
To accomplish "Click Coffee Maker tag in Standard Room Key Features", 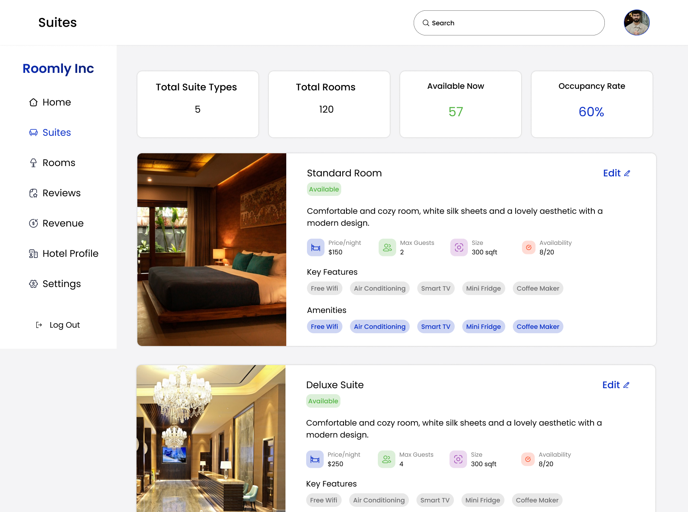I will click(538, 288).
